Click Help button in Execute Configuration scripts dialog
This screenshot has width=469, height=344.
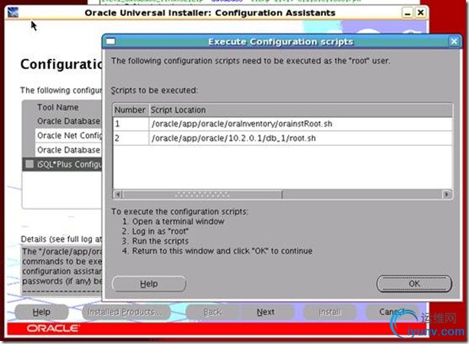coord(149,283)
